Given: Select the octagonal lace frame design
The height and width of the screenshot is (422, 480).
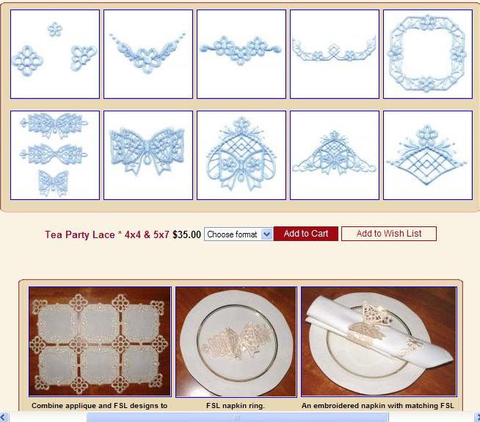Looking at the screenshot, I should (x=428, y=54).
